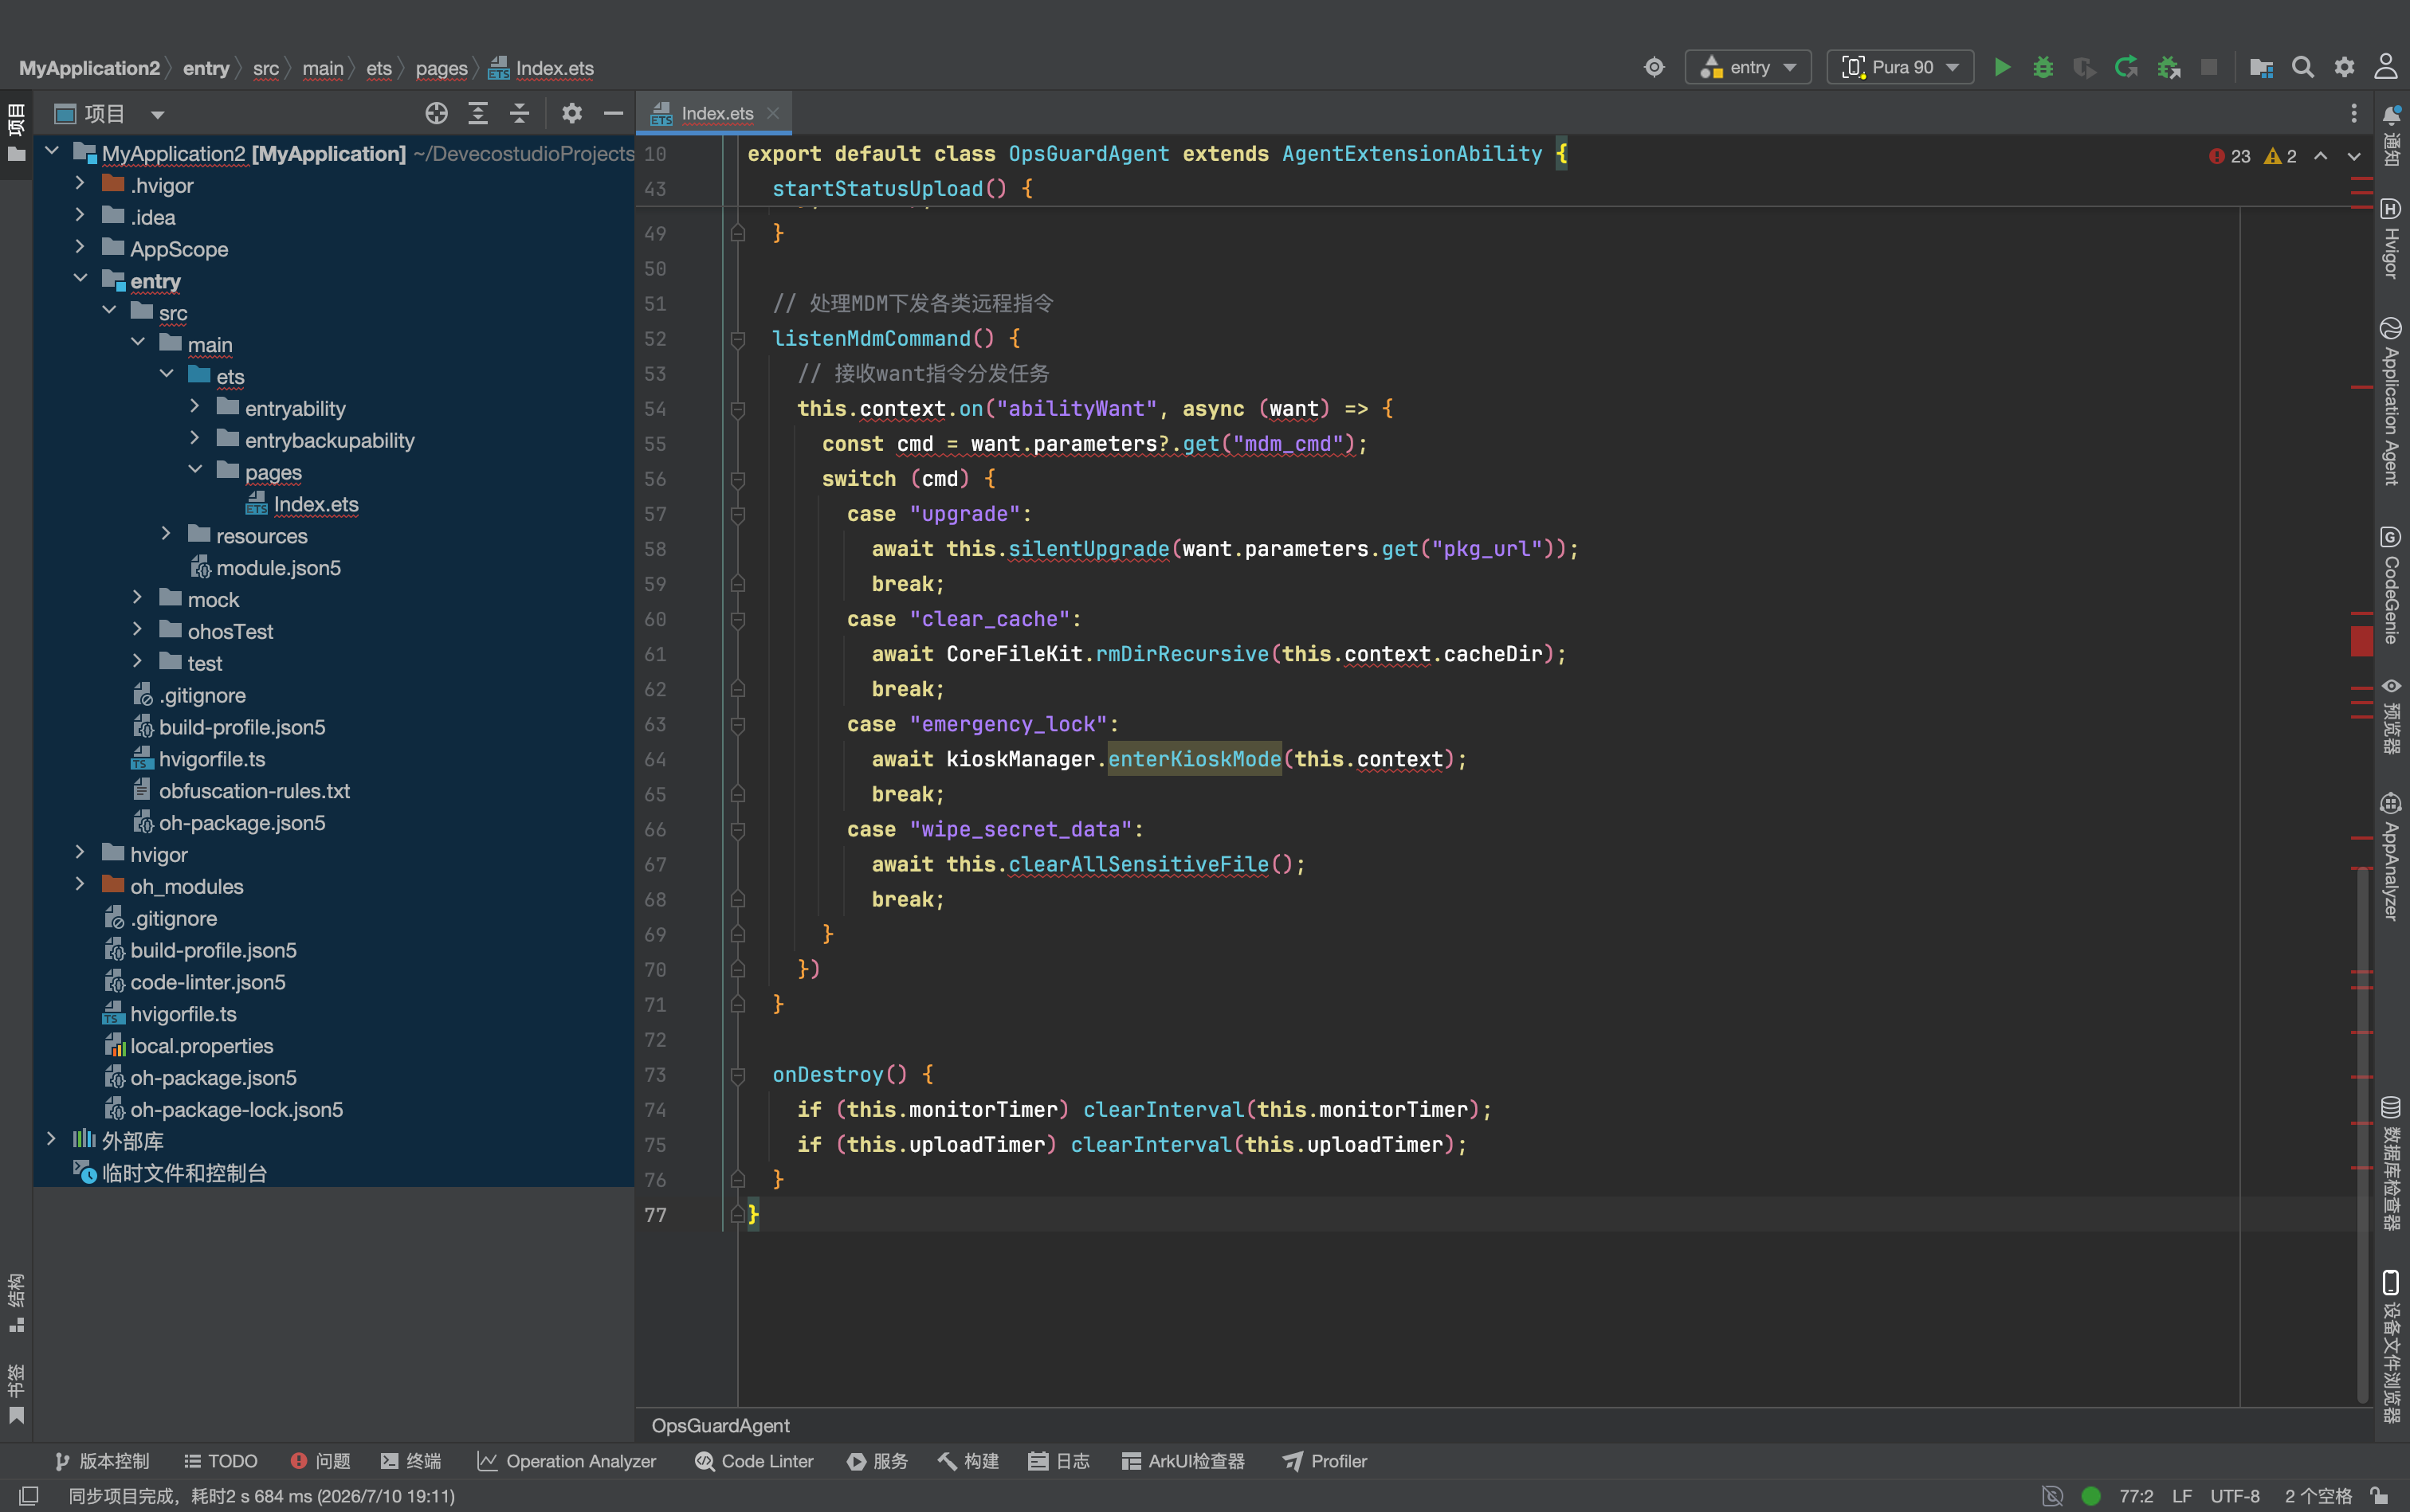This screenshot has width=2410, height=1512.
Task: Collapse all nodes in the project tree
Action: [519, 113]
